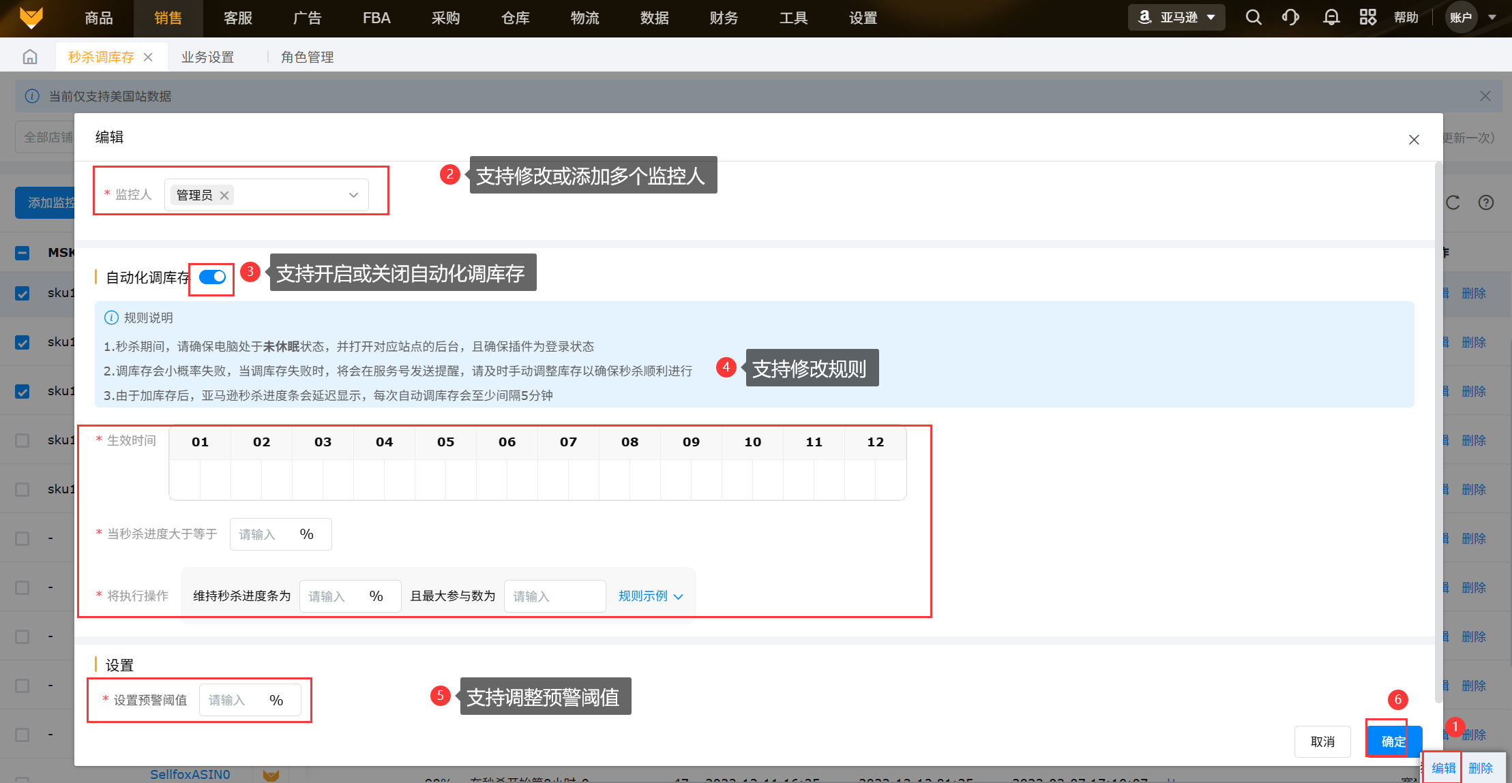This screenshot has height=783, width=1512.
Task: Toggle the MSKU header select-all checkbox
Action: pos(23,253)
